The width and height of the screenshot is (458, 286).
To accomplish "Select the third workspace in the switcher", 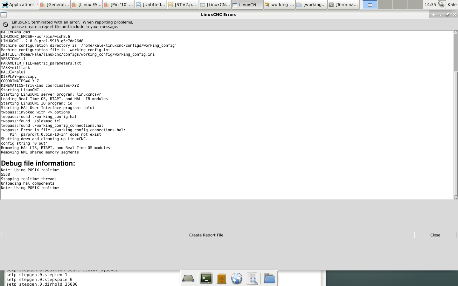I will click(400, 4).
